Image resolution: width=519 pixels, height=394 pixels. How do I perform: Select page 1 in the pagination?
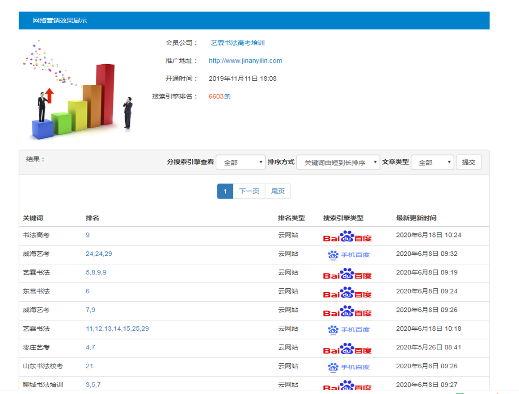tap(225, 191)
